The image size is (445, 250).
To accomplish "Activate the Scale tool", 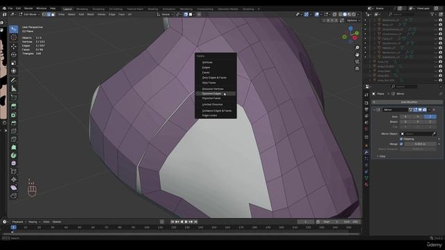I will [13, 63].
